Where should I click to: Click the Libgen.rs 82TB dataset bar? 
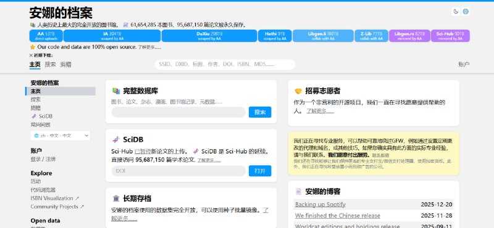coord(409,36)
